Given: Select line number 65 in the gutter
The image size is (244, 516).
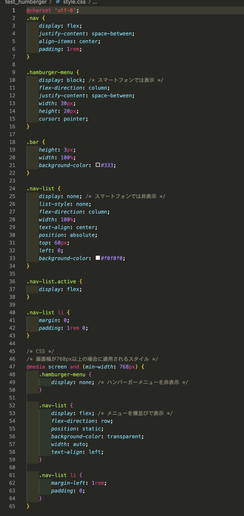Looking at the screenshot, I should (x=12, y=506).
